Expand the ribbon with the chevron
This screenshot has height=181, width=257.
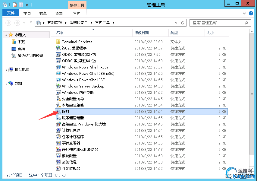pyautogui.click(x=244, y=13)
